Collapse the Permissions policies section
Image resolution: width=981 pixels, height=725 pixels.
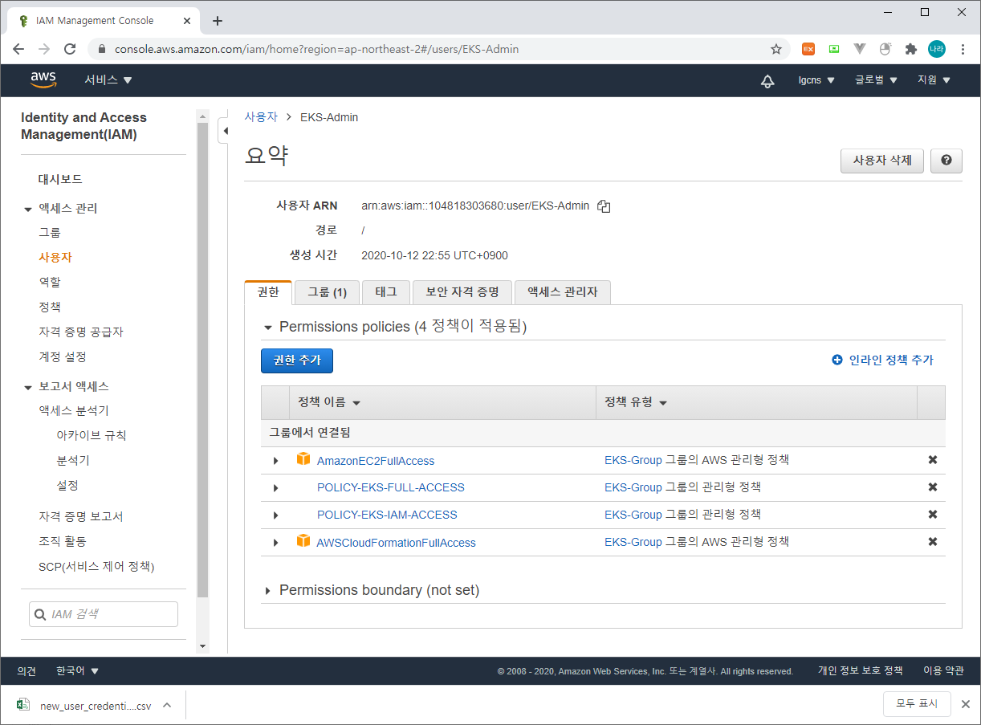click(267, 328)
